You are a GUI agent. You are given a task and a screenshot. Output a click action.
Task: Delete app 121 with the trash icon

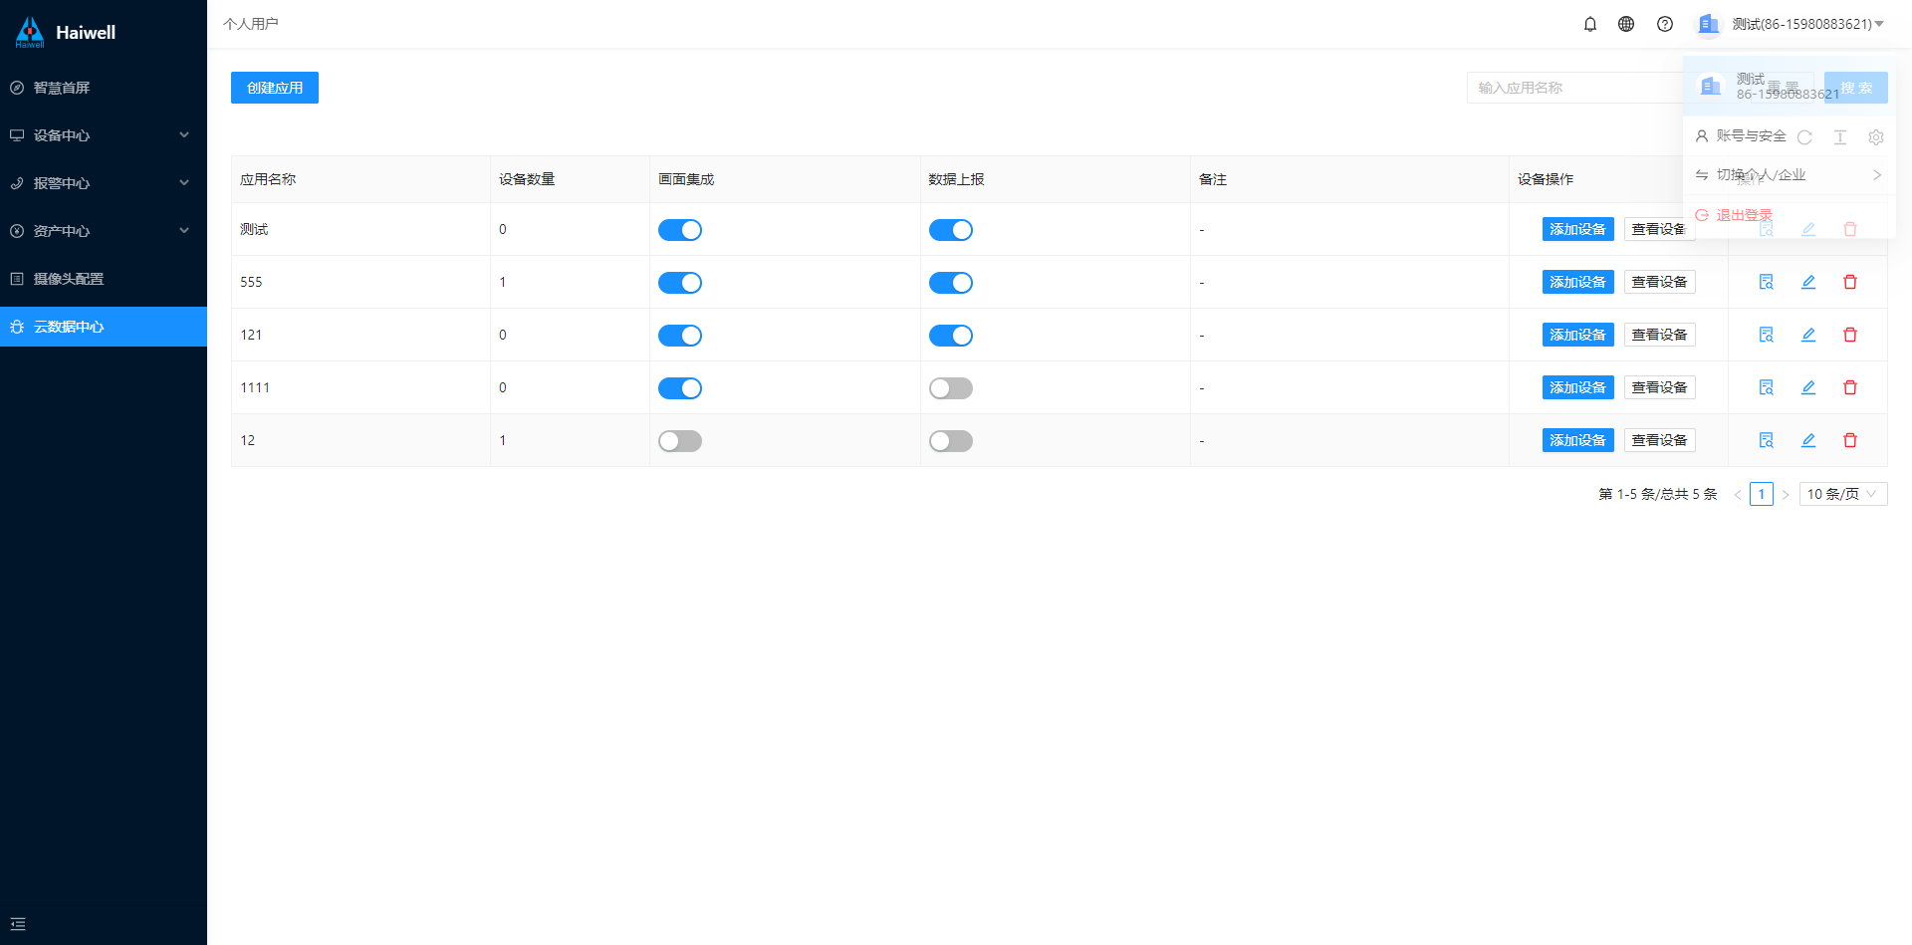click(1850, 335)
